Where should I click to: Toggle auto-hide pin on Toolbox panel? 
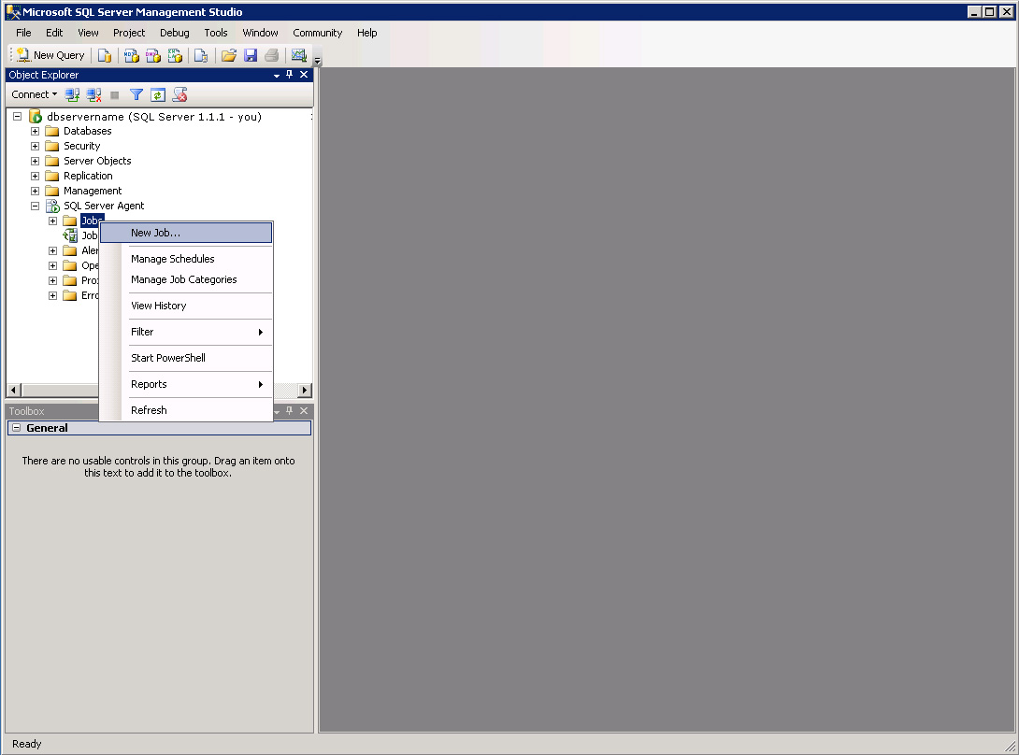pos(290,410)
